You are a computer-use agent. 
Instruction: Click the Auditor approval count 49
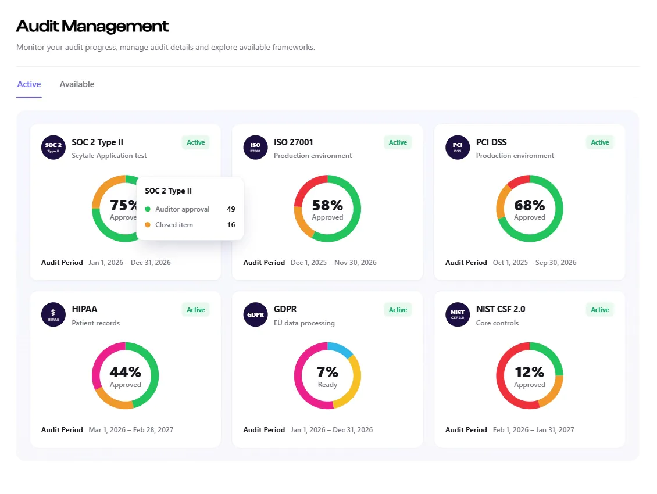click(231, 209)
